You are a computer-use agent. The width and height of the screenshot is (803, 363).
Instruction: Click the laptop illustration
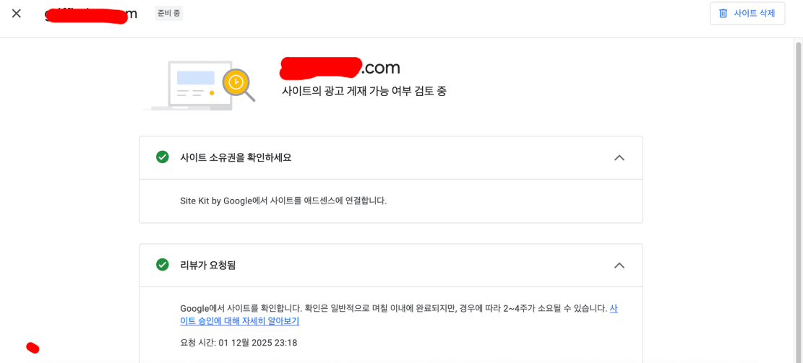[x=191, y=86]
